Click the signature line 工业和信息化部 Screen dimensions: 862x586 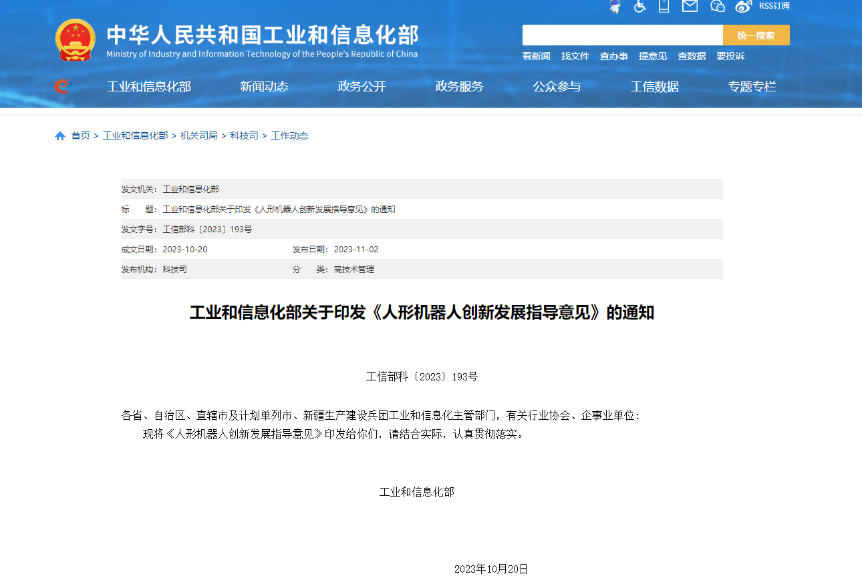[x=417, y=492]
